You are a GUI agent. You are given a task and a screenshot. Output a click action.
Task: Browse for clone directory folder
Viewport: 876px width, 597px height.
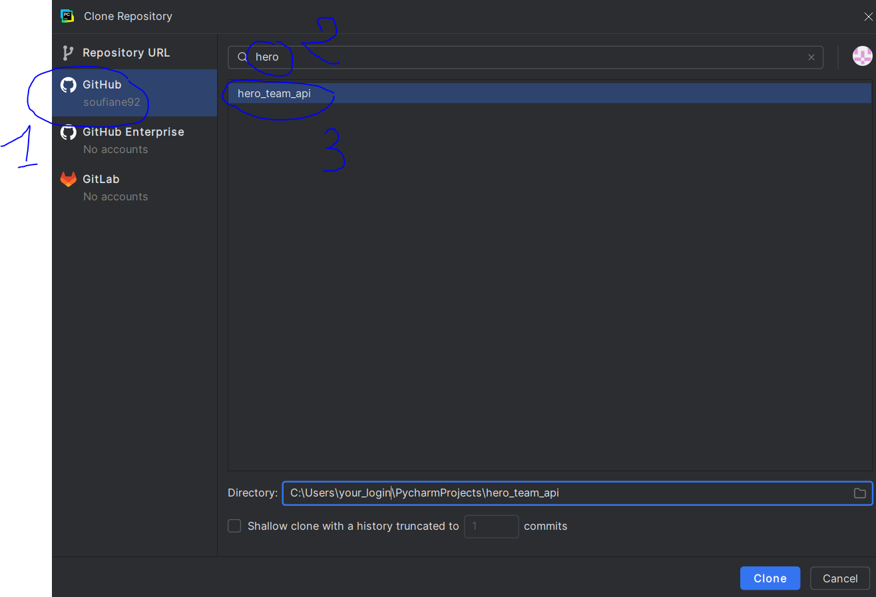coord(860,493)
